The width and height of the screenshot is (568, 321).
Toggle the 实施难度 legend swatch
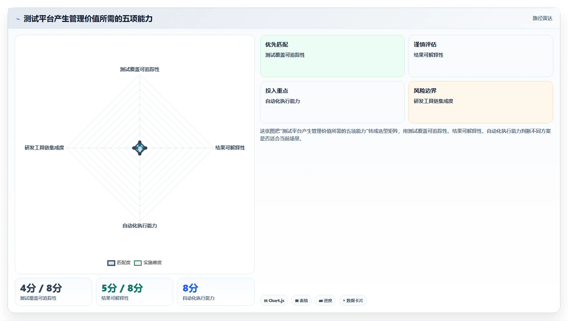pyautogui.click(x=138, y=263)
